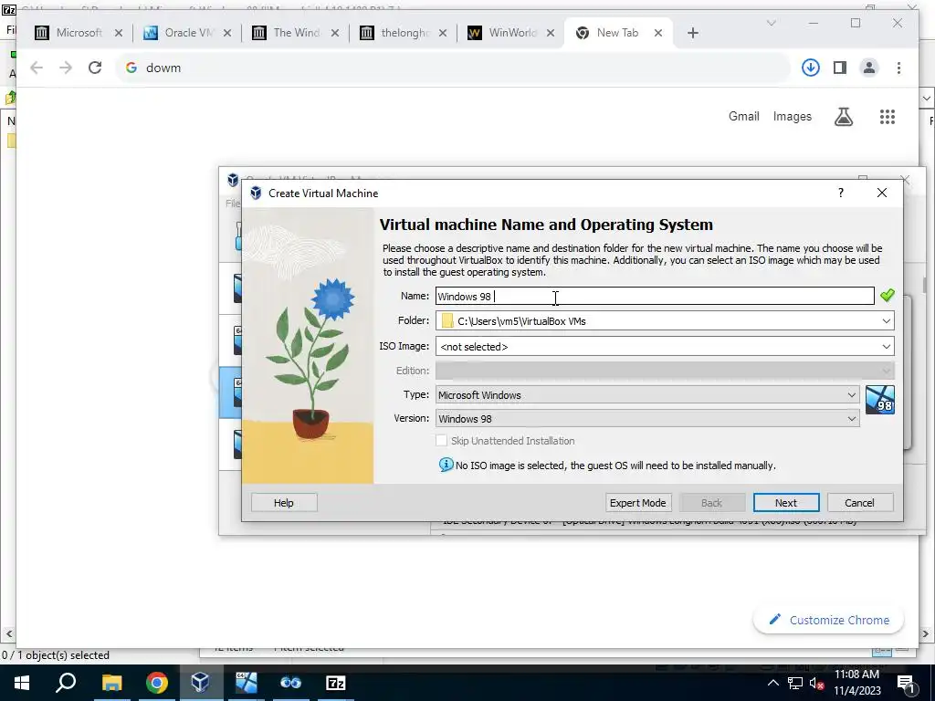
Task: Go back in Chrome
Action: click(x=37, y=68)
